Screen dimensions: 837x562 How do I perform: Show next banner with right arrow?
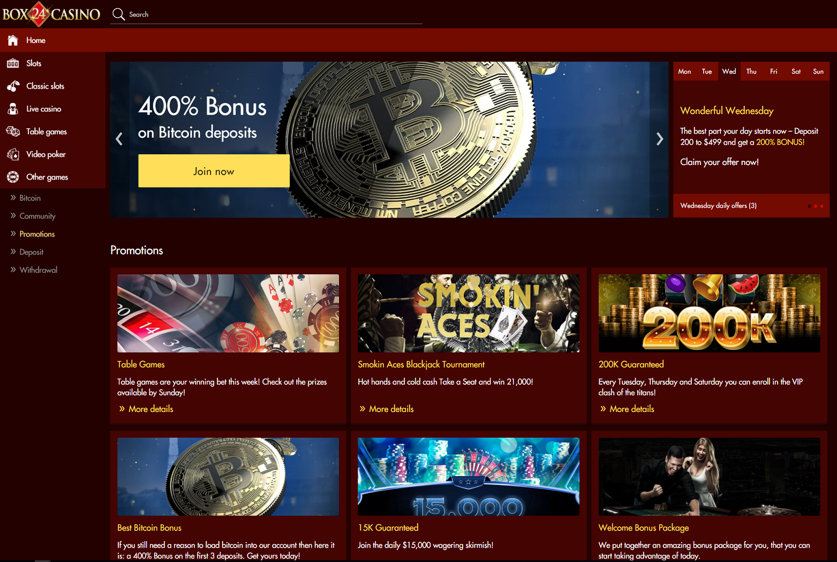[660, 139]
